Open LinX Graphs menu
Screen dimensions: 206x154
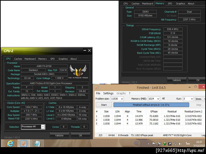[121, 93]
